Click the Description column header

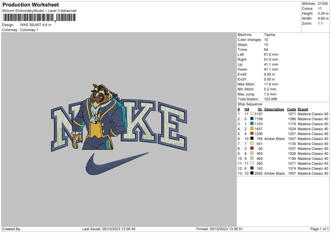[x=274, y=109]
